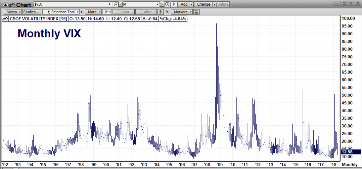Open the More dropdown
The width and height of the screenshot is (362, 169).
pyautogui.click(x=93, y=12)
